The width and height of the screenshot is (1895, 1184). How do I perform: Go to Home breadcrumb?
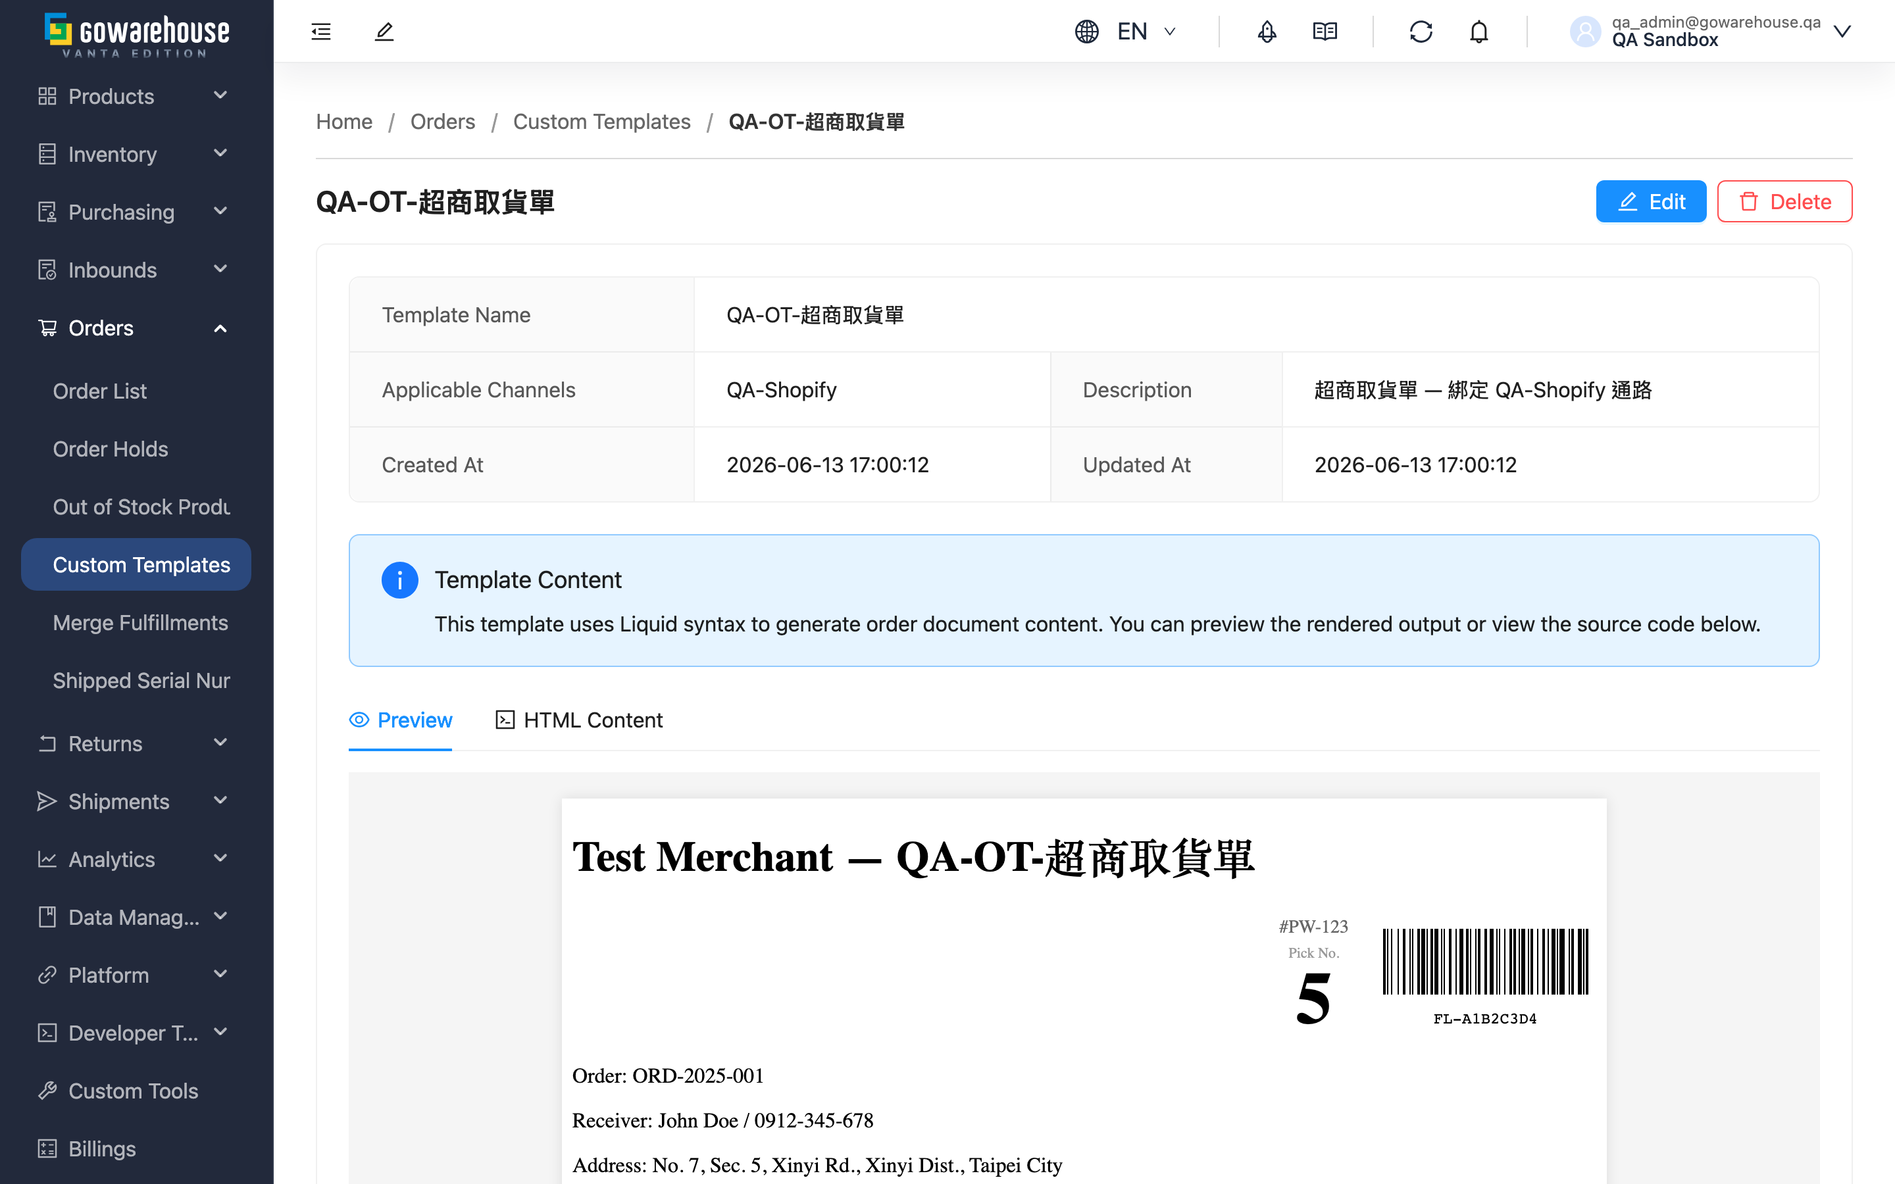(x=343, y=122)
